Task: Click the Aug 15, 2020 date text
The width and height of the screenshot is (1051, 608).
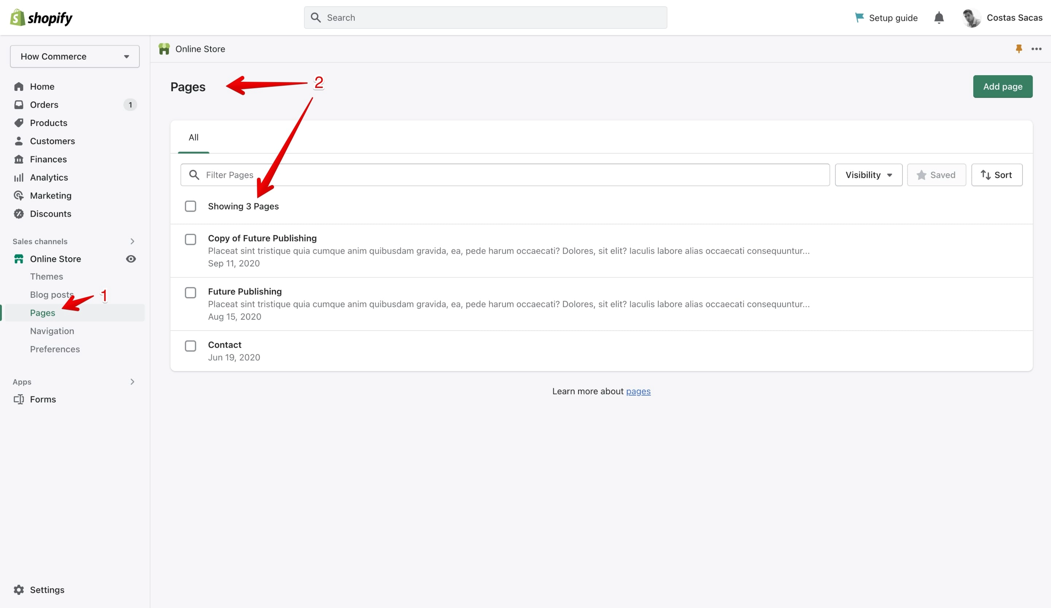Action: [x=235, y=317]
